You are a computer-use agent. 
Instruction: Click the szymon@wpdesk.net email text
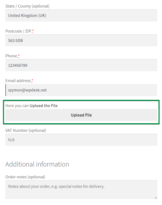point(27,90)
